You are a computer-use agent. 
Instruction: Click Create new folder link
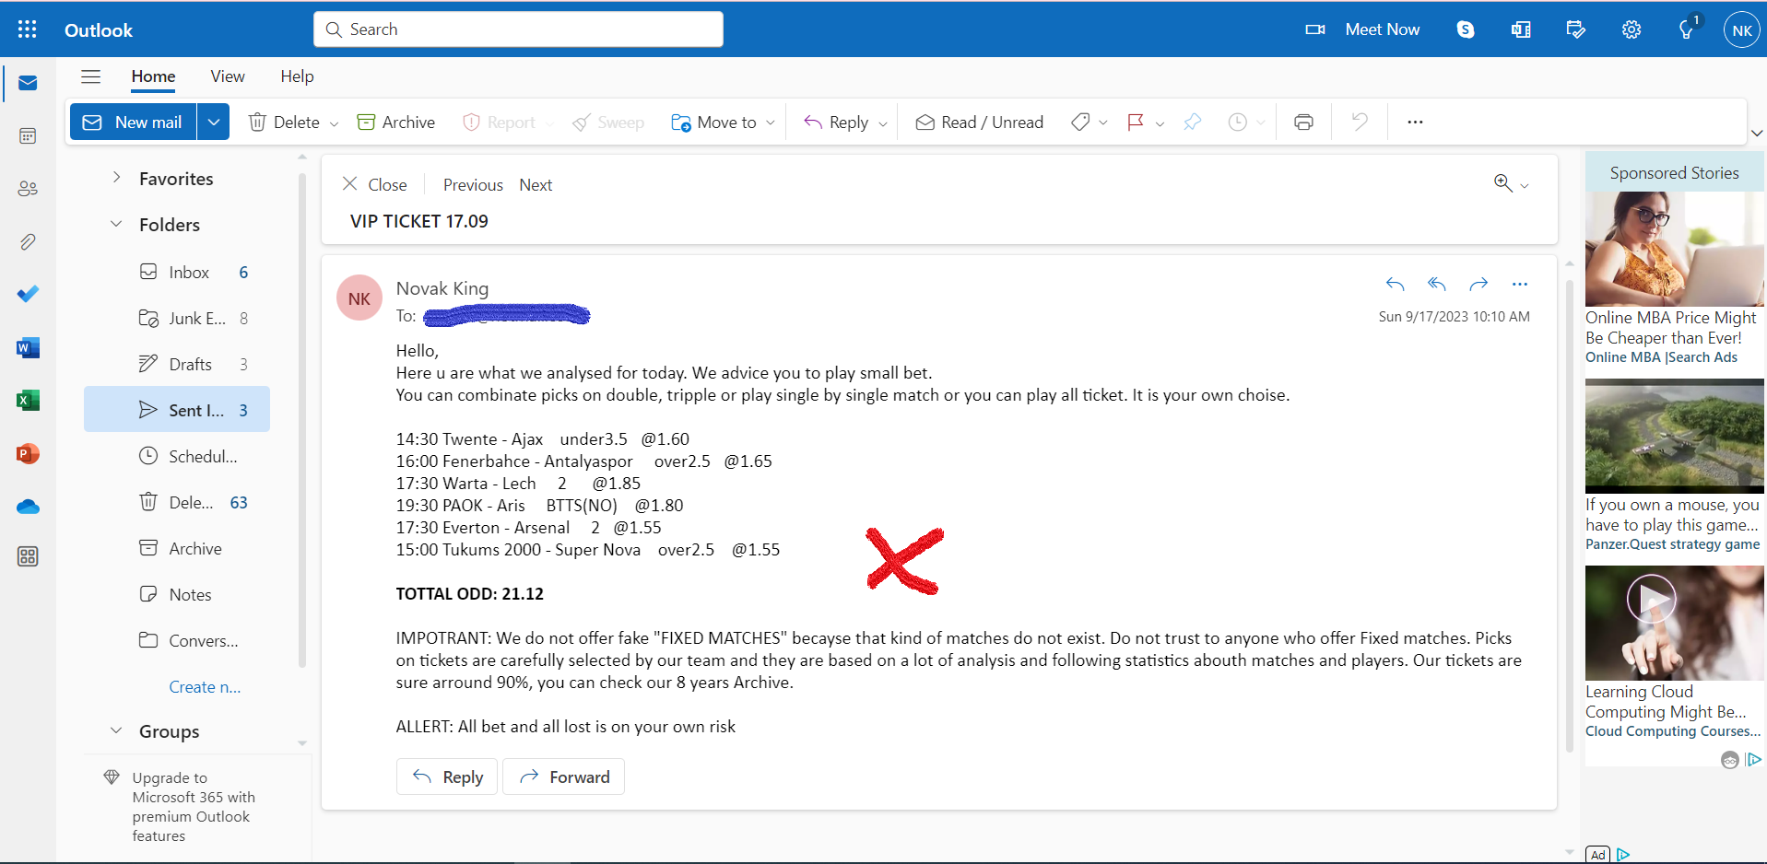[x=205, y=686]
